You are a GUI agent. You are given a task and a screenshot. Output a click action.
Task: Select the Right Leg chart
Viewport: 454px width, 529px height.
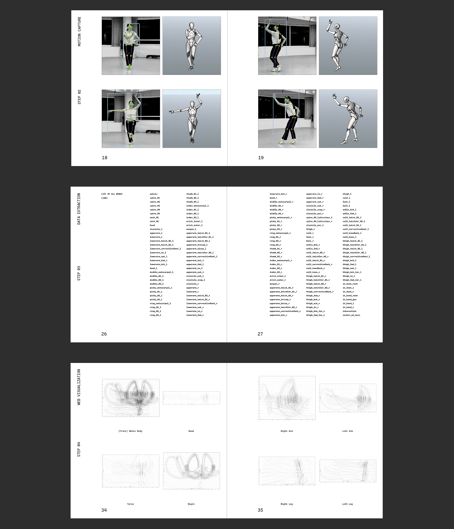287,471
